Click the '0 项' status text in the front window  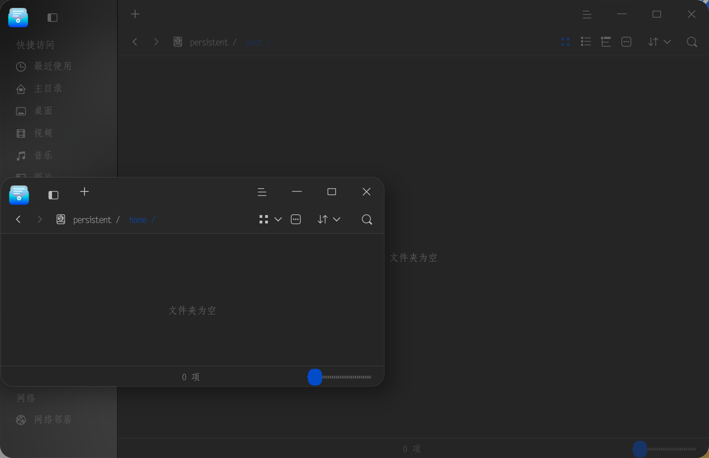191,377
